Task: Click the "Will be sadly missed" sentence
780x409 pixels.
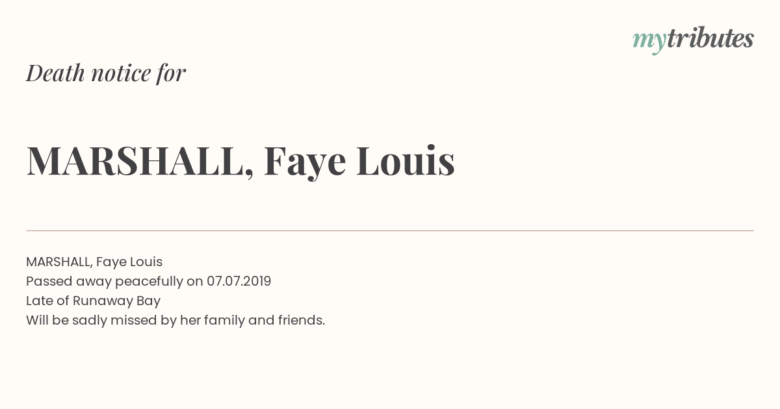Action: click(175, 320)
